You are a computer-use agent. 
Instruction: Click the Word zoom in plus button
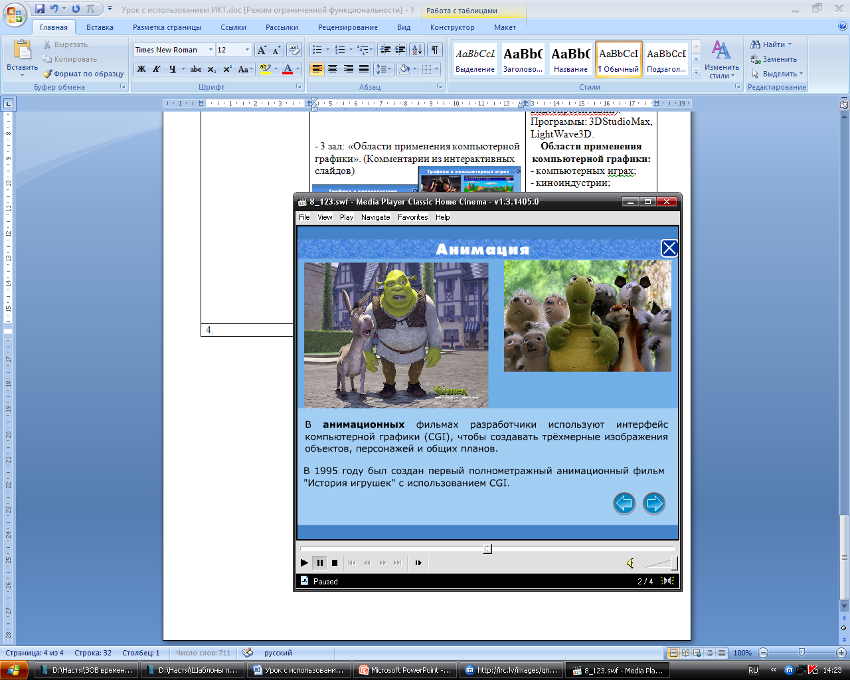click(x=841, y=653)
